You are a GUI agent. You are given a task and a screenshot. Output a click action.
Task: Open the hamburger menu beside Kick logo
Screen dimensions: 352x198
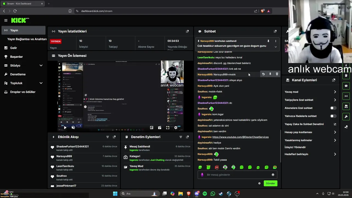point(6,20)
